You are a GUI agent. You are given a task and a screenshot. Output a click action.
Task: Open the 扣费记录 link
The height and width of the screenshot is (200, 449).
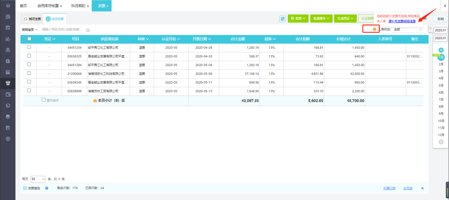[389, 188]
